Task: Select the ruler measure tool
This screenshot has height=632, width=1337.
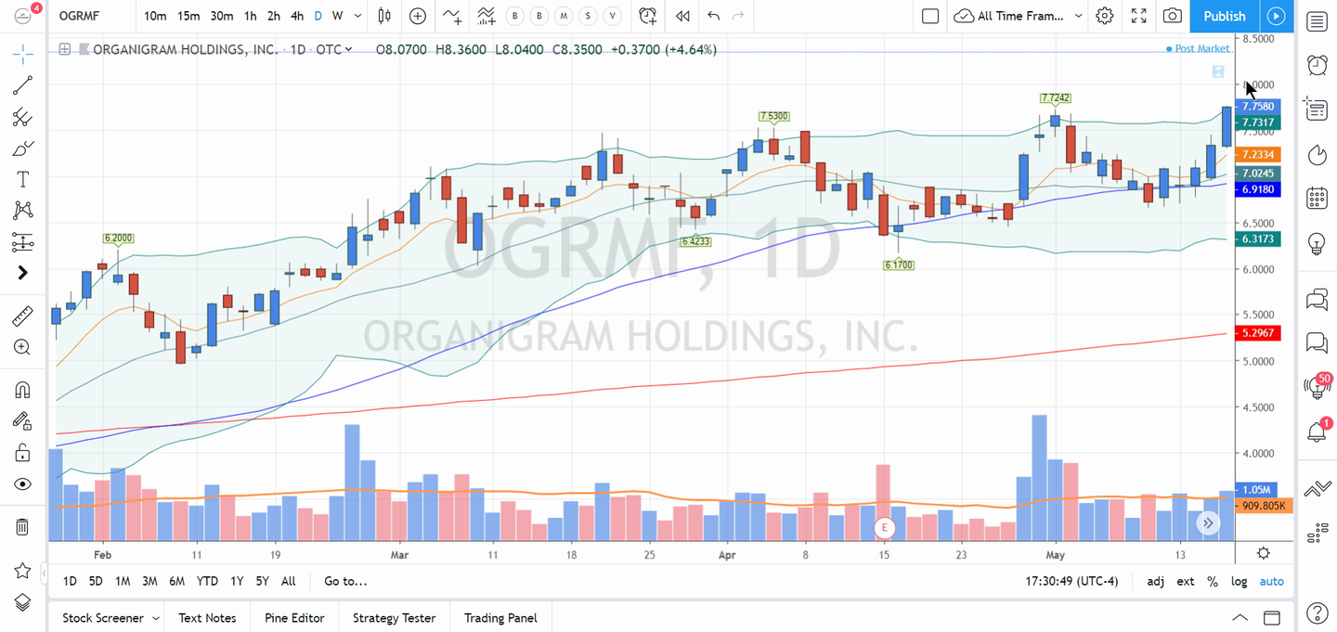Action: pyautogui.click(x=22, y=316)
